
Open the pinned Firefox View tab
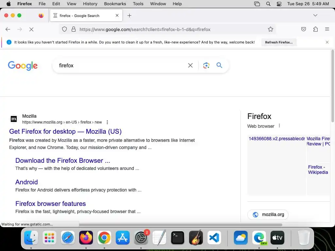tap(41, 15)
